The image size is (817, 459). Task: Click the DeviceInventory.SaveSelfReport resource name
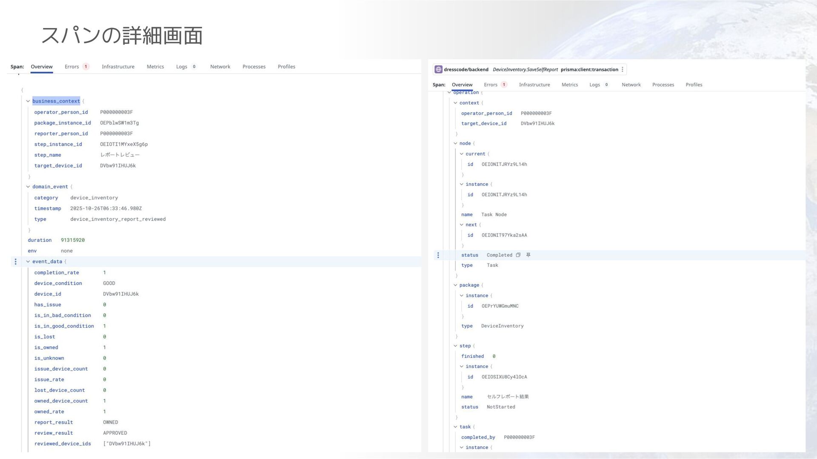click(x=525, y=70)
